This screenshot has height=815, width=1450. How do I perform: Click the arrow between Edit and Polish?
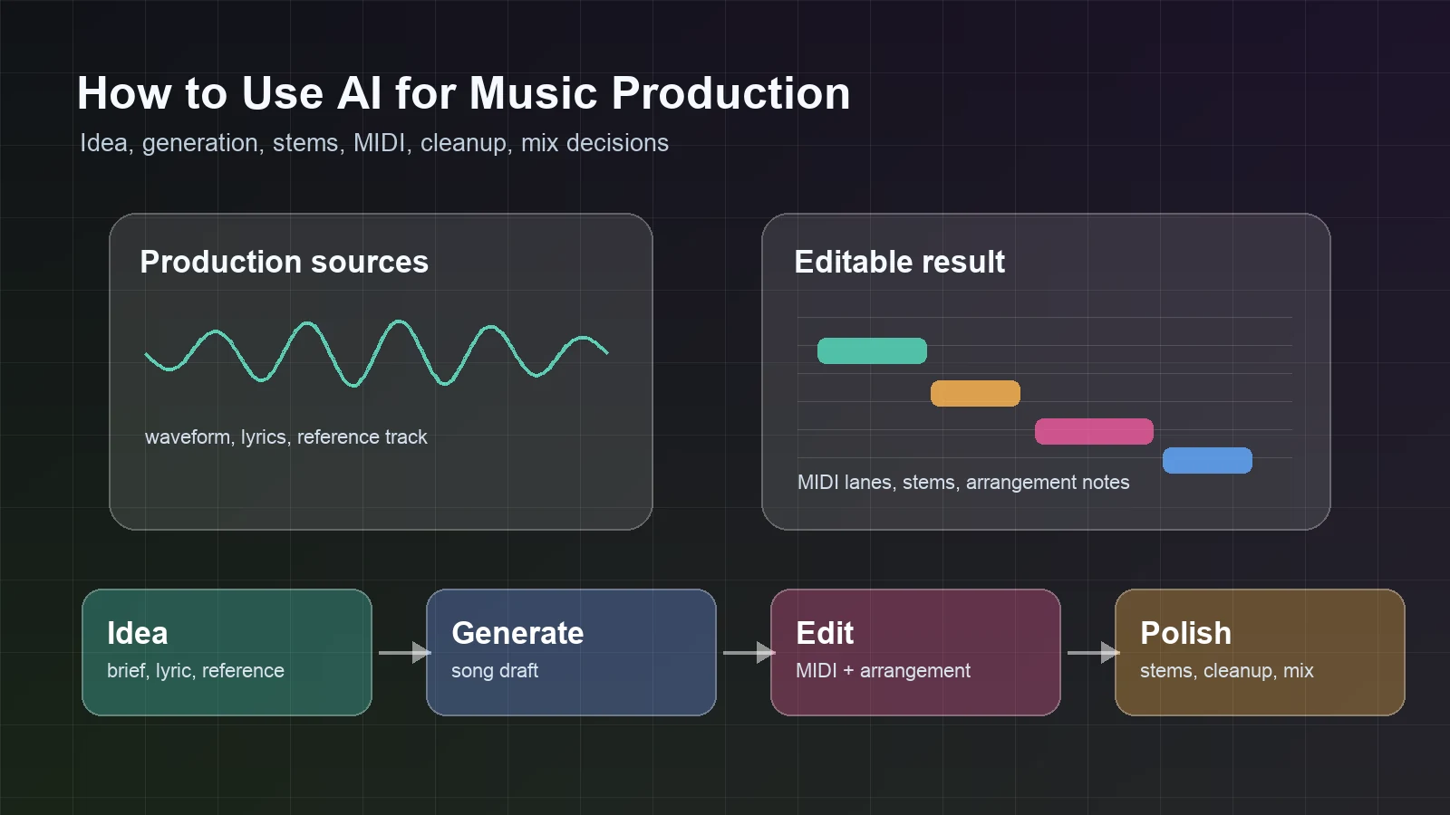pos(1093,652)
